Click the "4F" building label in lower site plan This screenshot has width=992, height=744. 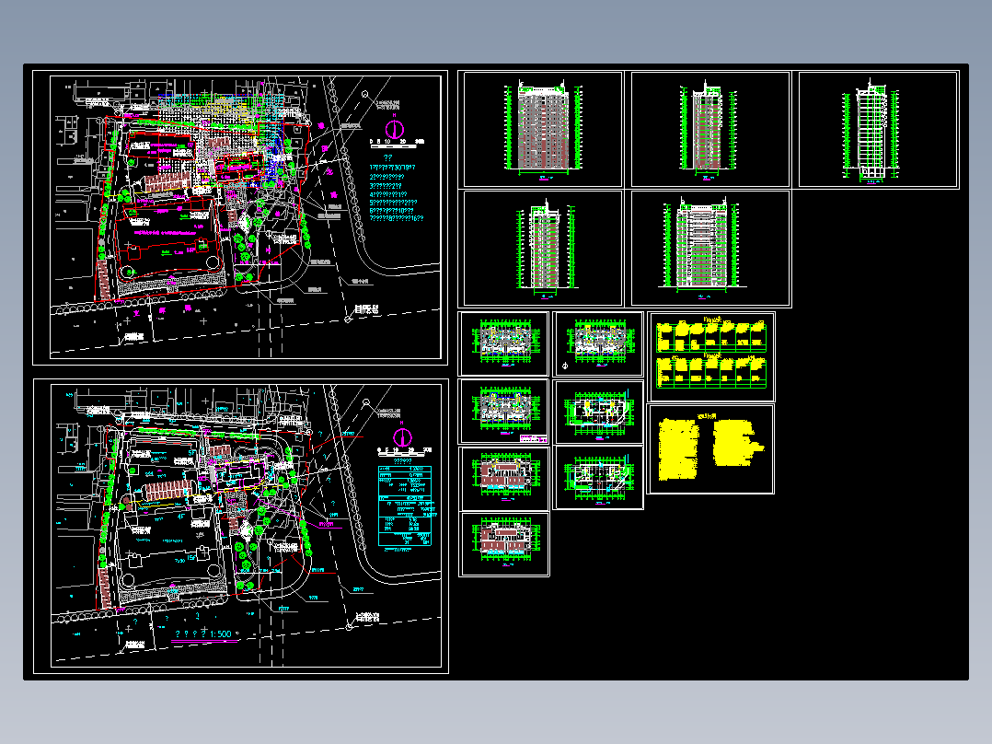pyautogui.click(x=181, y=517)
